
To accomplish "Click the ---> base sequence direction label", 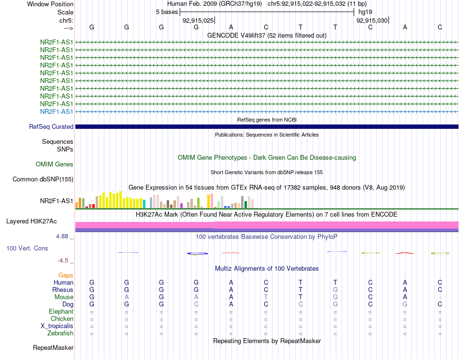I will click(68, 28).
